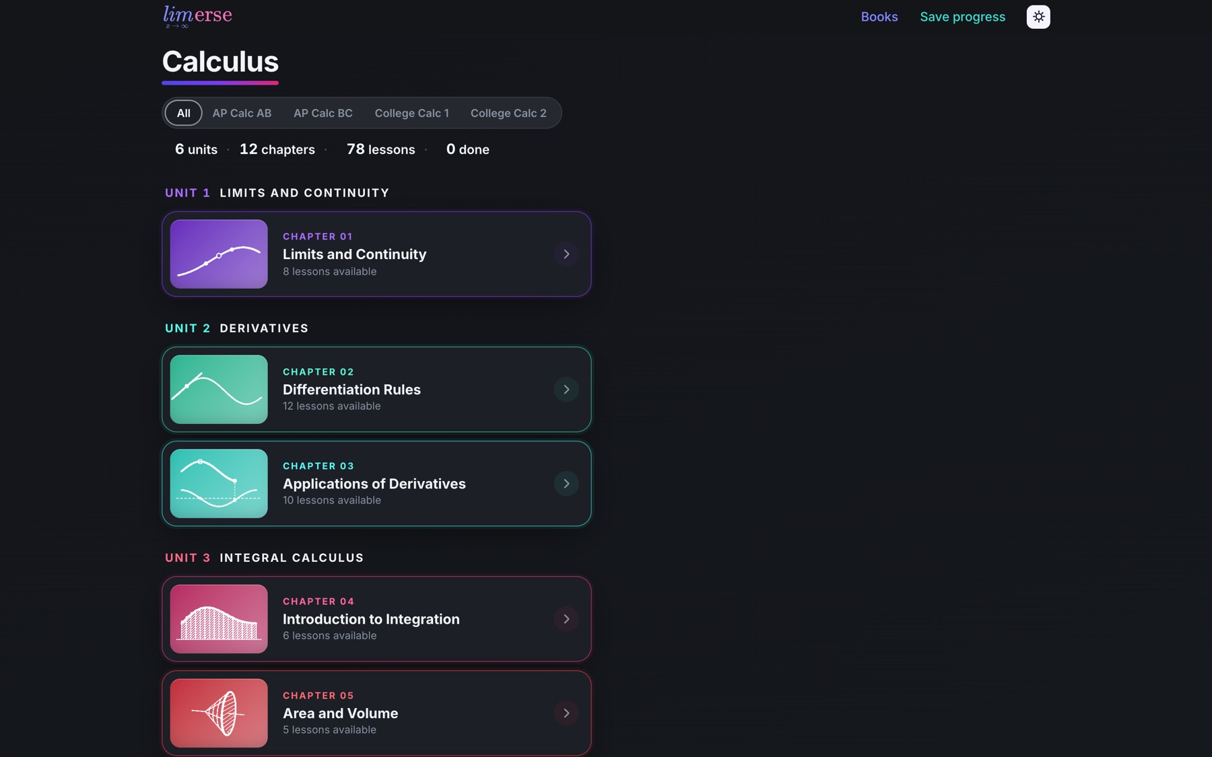Open Differentiation Rules chevron arrow
This screenshot has width=1212, height=757.
coord(566,390)
